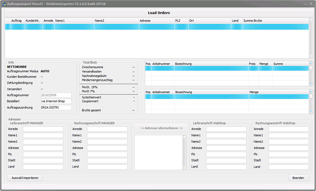
Task: Click scroll-down arrow of the Preis items table
Action: 311,83
